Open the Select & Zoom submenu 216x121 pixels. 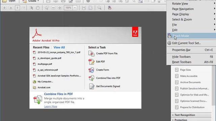point(191,19)
